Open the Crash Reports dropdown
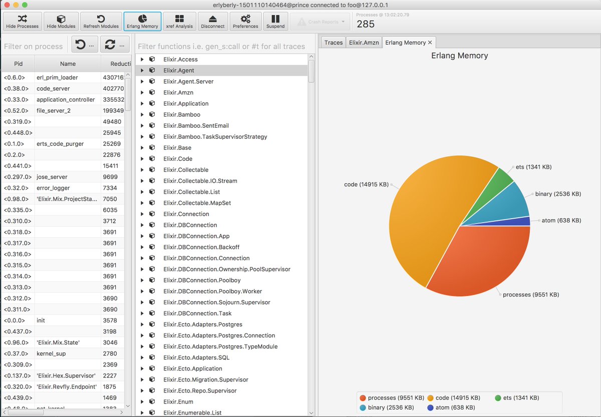601x417 pixels. [x=321, y=22]
